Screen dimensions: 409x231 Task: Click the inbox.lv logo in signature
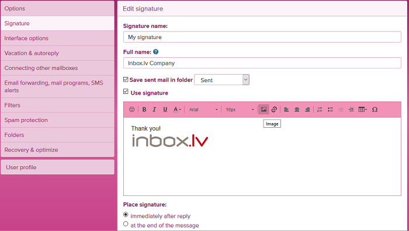tap(170, 141)
